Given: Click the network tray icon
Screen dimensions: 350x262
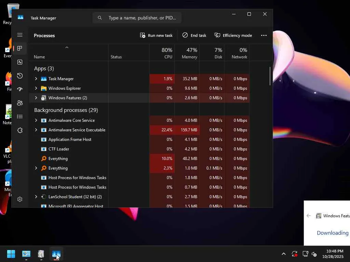Looking at the screenshot, I should 305,254.
